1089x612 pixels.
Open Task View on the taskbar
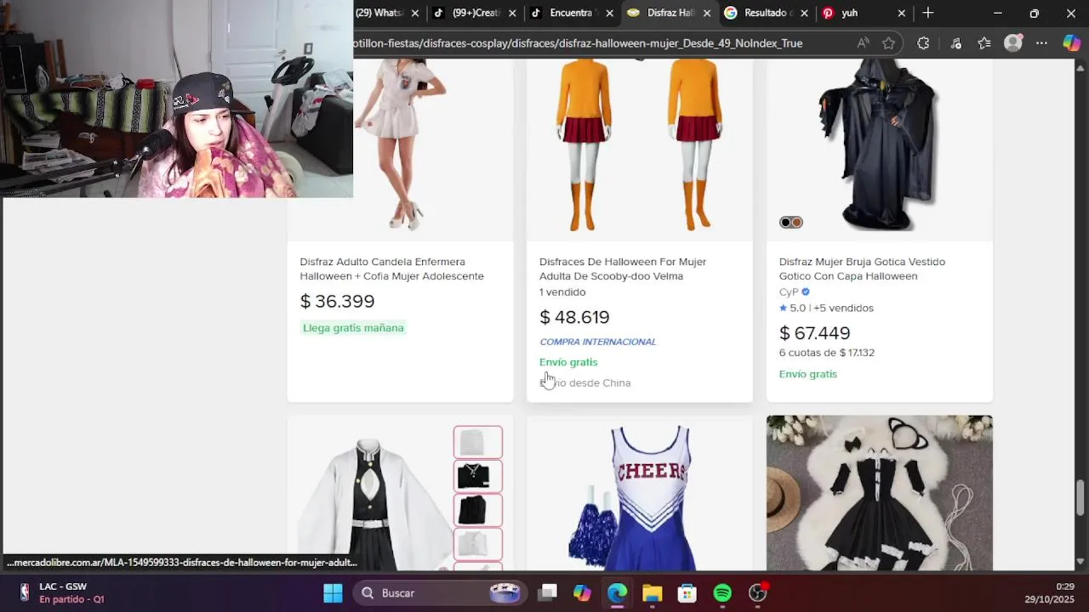(548, 592)
